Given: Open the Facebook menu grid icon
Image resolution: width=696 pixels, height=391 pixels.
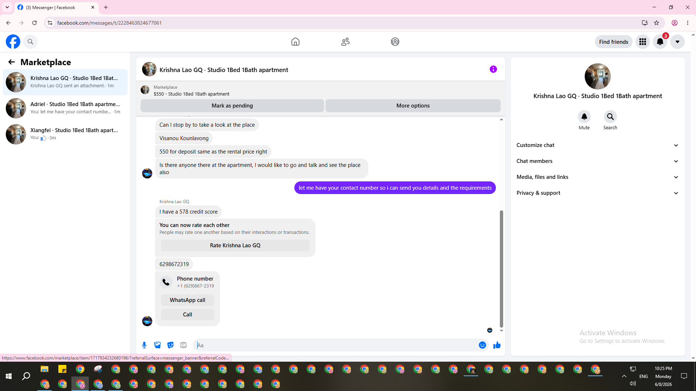Looking at the screenshot, I should [643, 42].
